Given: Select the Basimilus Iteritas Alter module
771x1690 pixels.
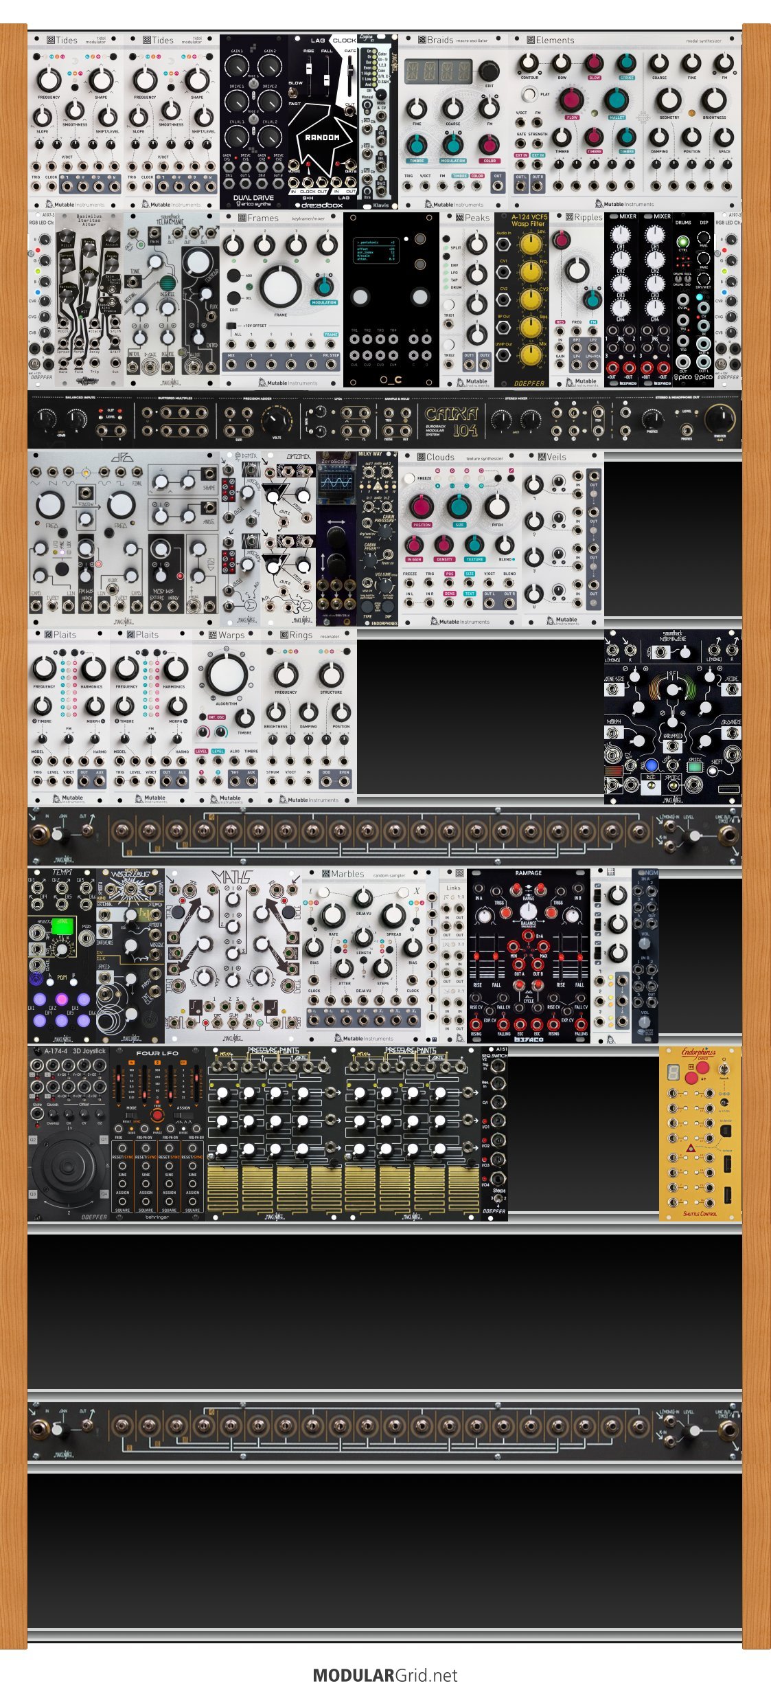Looking at the screenshot, I should point(89,300).
